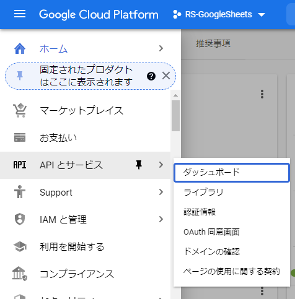The image size is (295, 299).
Task: Switch to the 推奨事項 tab
Action: coord(213,44)
